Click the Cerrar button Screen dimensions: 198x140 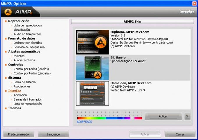coord(180,134)
